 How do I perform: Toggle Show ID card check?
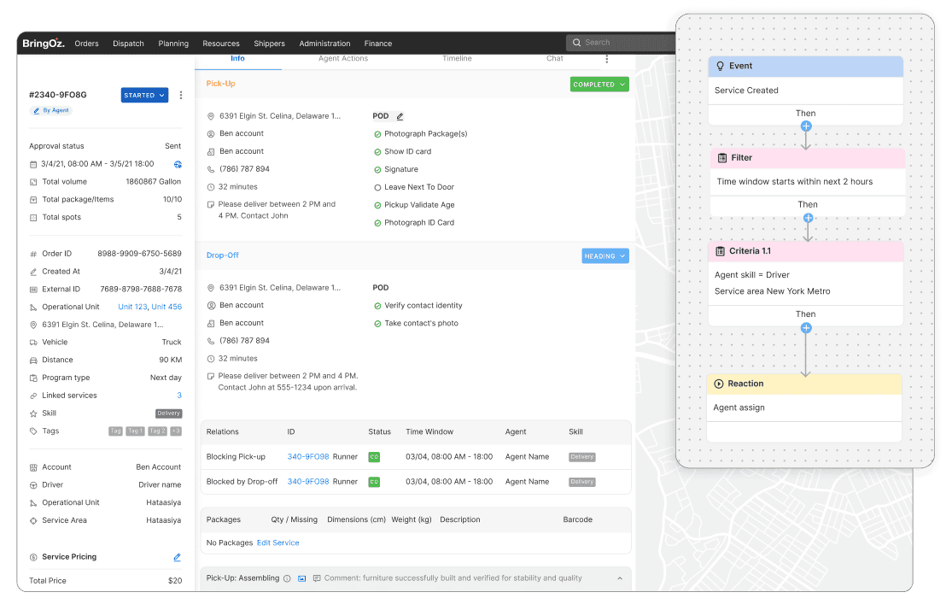click(377, 152)
